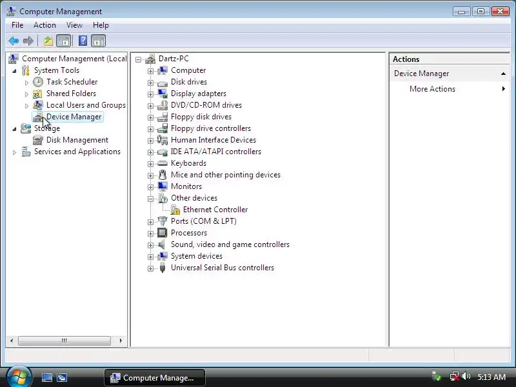Expand the Disk drives category

(150, 83)
